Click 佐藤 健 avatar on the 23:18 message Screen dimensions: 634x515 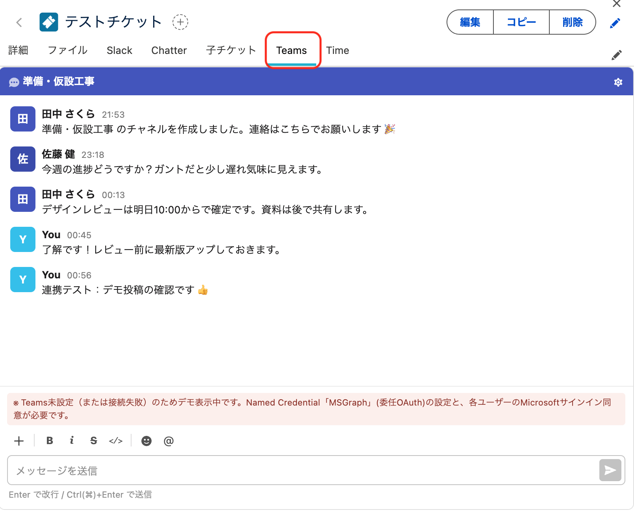click(23, 159)
